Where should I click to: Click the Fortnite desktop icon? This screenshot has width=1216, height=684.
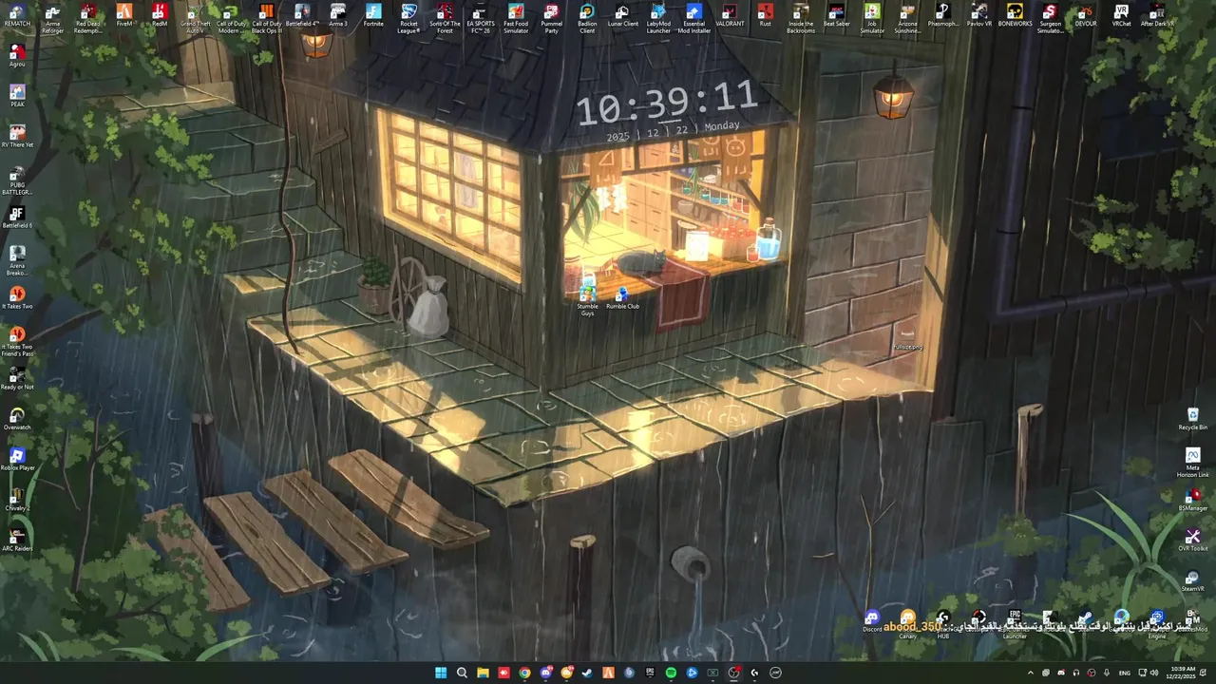373,16
